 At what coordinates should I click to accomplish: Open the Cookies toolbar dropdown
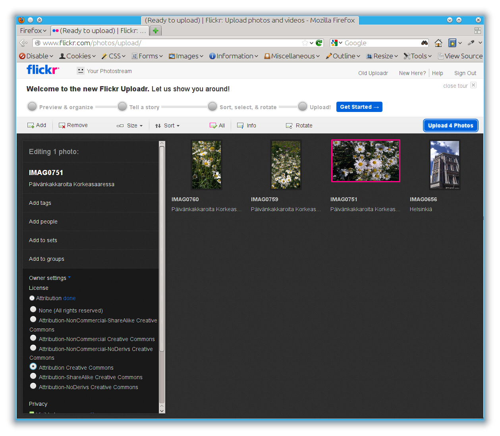click(77, 56)
